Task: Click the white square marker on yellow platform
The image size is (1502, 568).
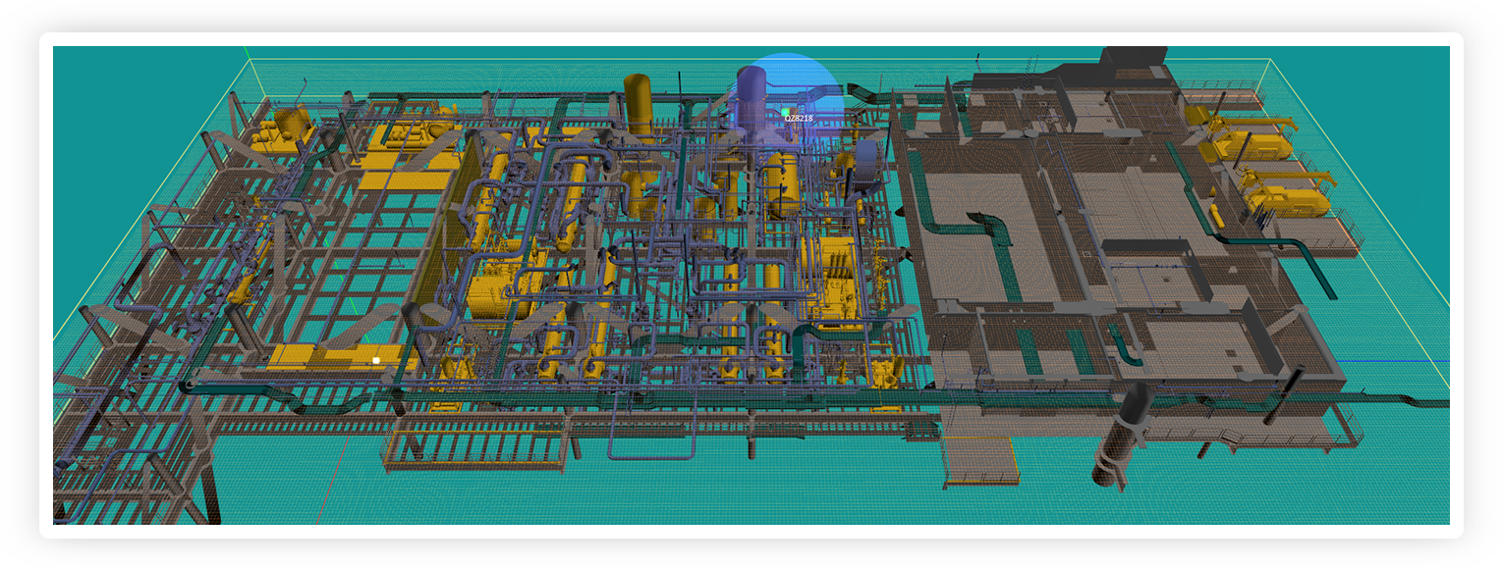Action: click(376, 360)
